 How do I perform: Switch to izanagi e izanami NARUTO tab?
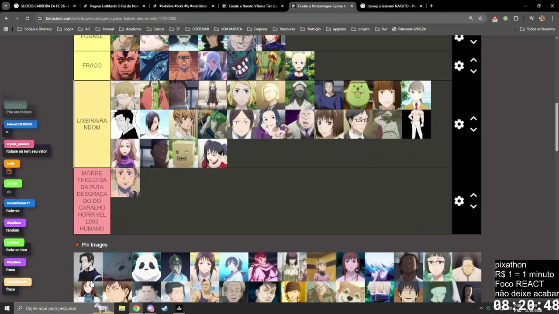[x=391, y=6]
